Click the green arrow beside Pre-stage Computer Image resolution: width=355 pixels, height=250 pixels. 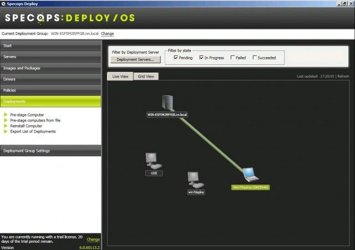point(6,115)
